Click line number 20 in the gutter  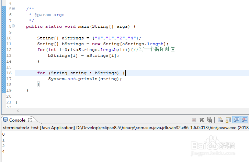[9, 96]
